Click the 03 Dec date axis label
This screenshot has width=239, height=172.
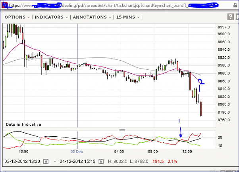click(77, 152)
